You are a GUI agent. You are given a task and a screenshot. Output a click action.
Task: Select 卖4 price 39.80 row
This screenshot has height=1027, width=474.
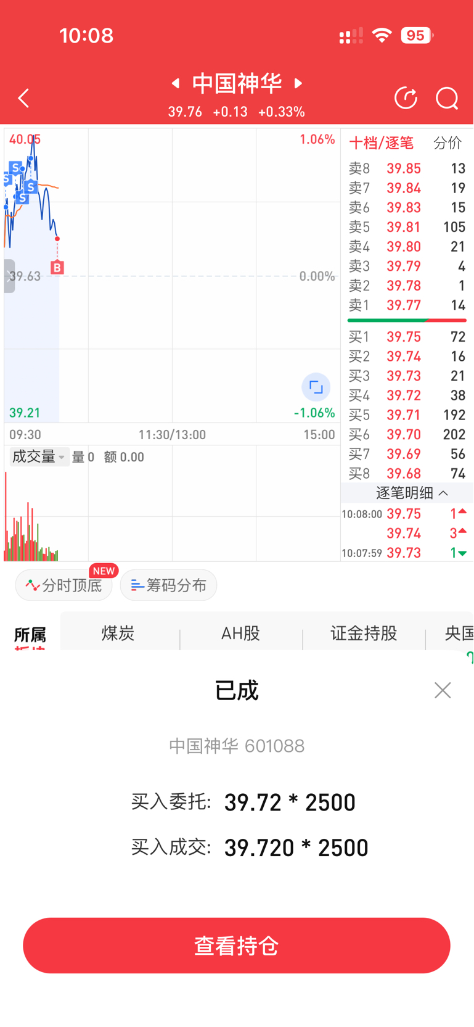point(407,247)
